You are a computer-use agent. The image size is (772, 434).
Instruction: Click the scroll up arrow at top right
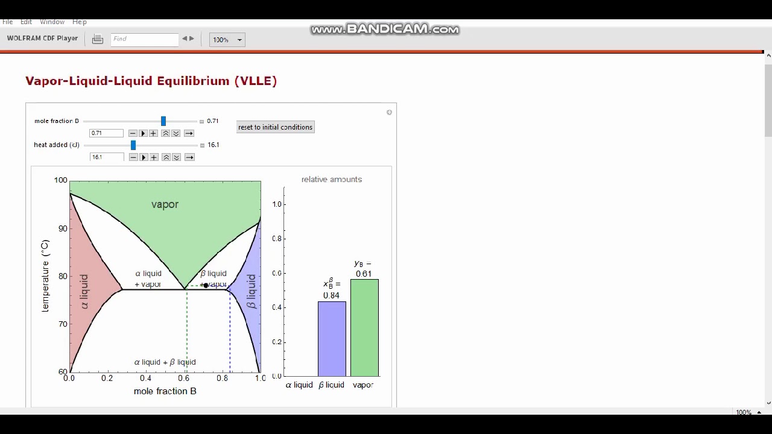tap(768, 56)
